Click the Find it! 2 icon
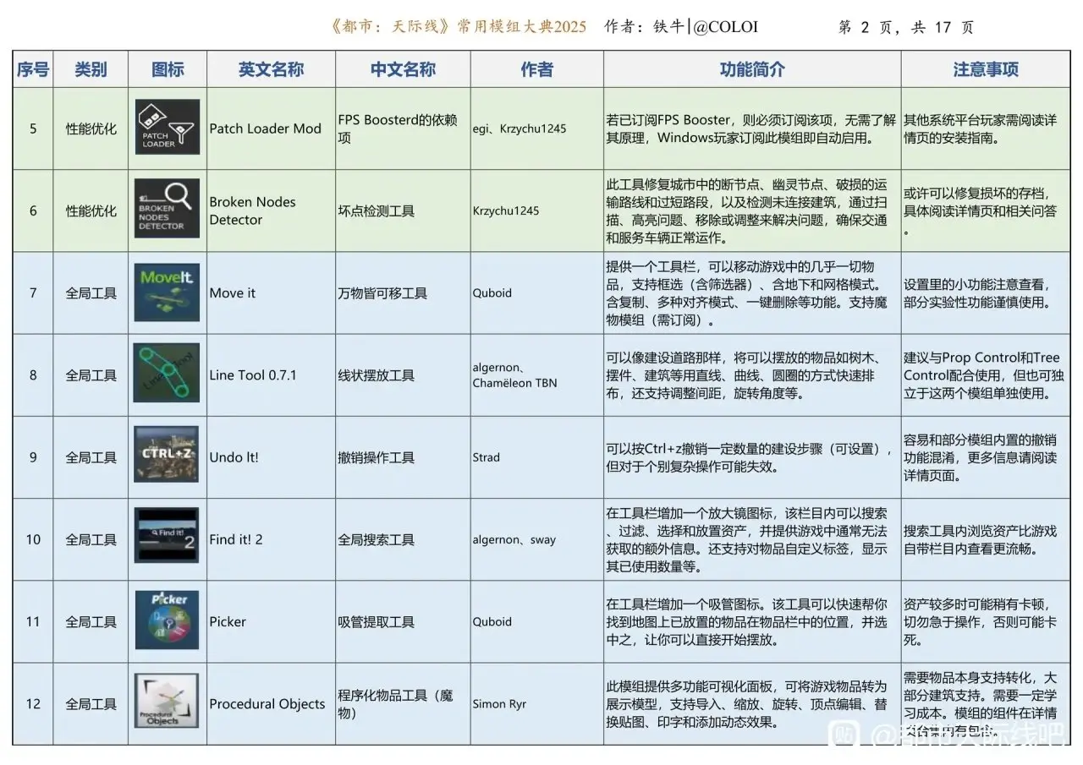The height and width of the screenshot is (765, 1083). [x=167, y=538]
